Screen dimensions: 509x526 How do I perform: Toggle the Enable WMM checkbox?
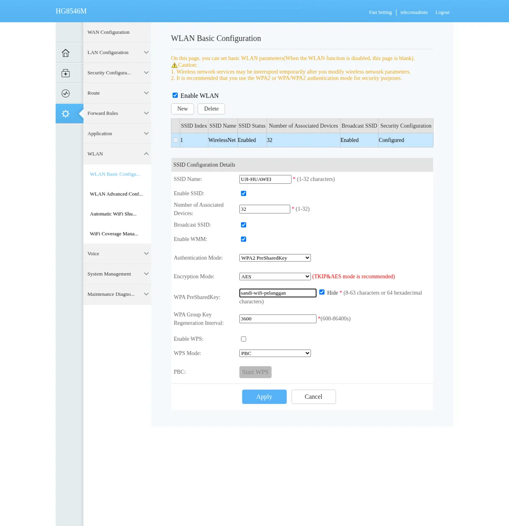click(x=243, y=239)
